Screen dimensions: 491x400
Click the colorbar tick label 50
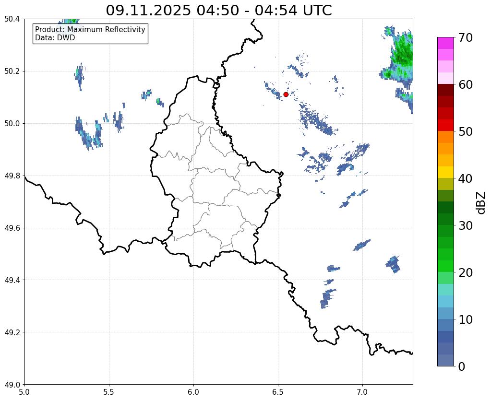pos(466,131)
